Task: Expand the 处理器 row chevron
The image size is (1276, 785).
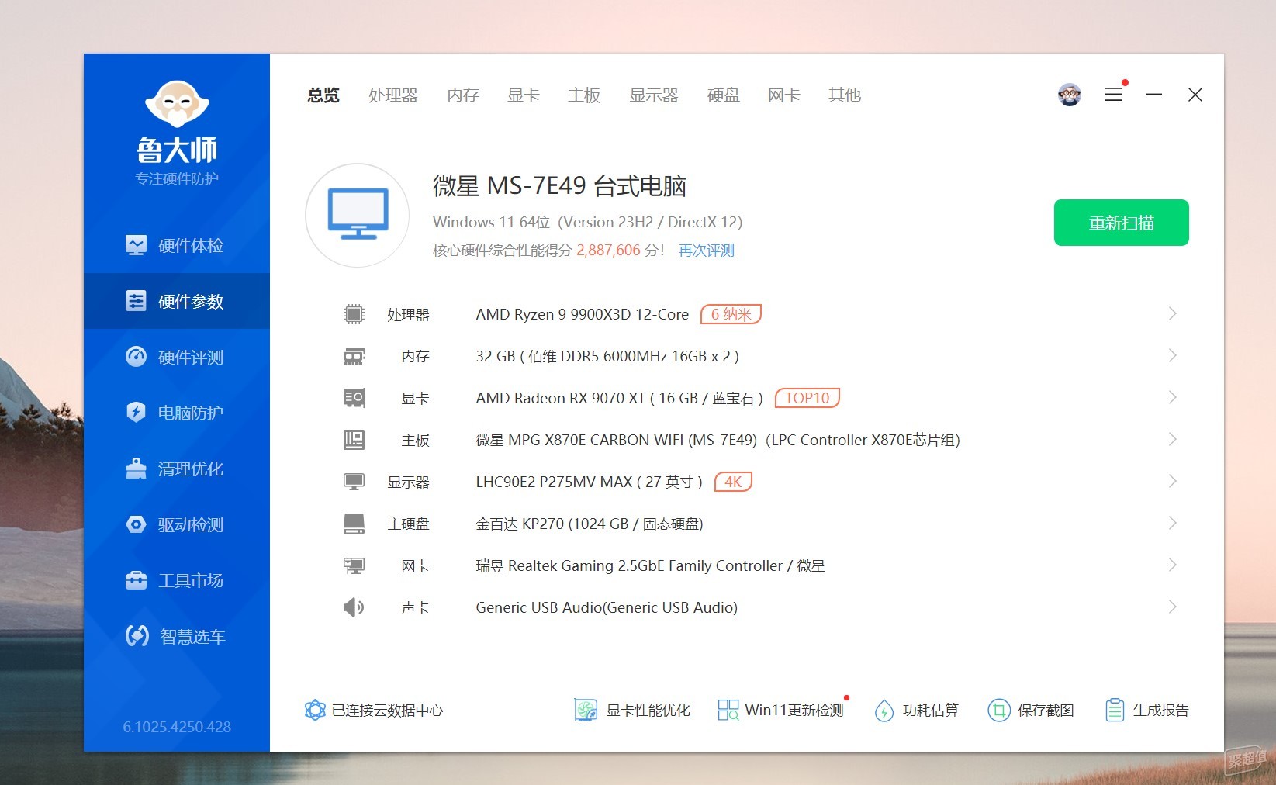Action: point(1172,313)
